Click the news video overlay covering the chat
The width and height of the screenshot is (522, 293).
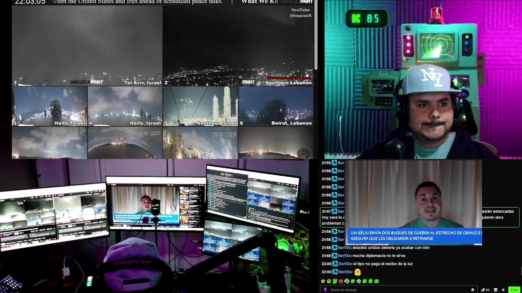(x=414, y=202)
